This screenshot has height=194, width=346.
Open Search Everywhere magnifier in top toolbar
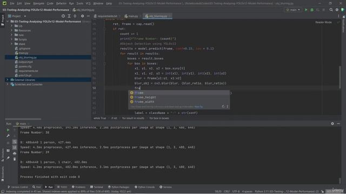click(x=331, y=10)
